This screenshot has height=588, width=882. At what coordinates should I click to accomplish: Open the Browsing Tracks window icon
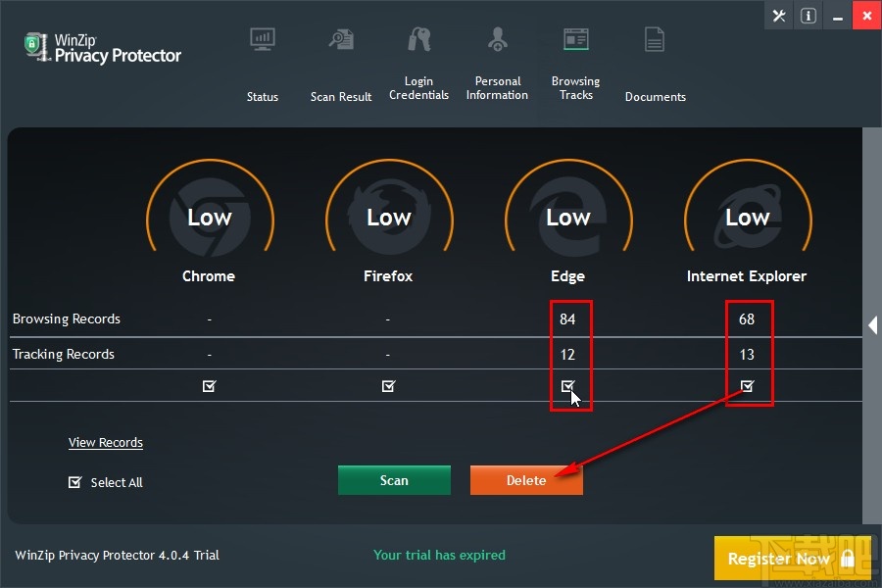click(x=576, y=39)
